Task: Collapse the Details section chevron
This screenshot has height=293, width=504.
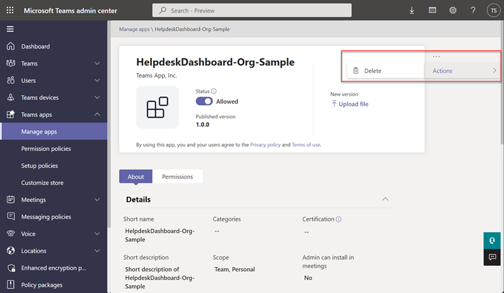Action: click(385, 199)
